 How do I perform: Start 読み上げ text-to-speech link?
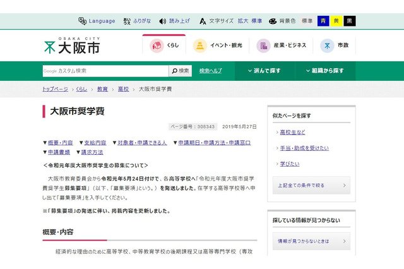[179, 21]
